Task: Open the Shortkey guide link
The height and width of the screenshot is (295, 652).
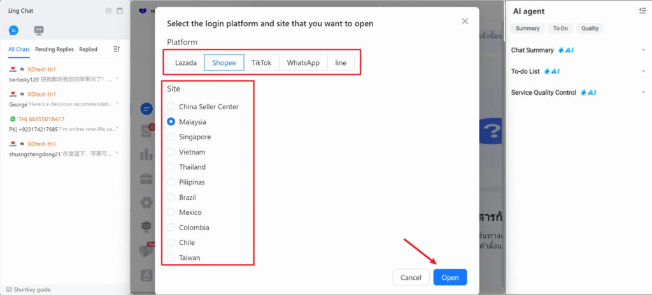Action: (32, 290)
